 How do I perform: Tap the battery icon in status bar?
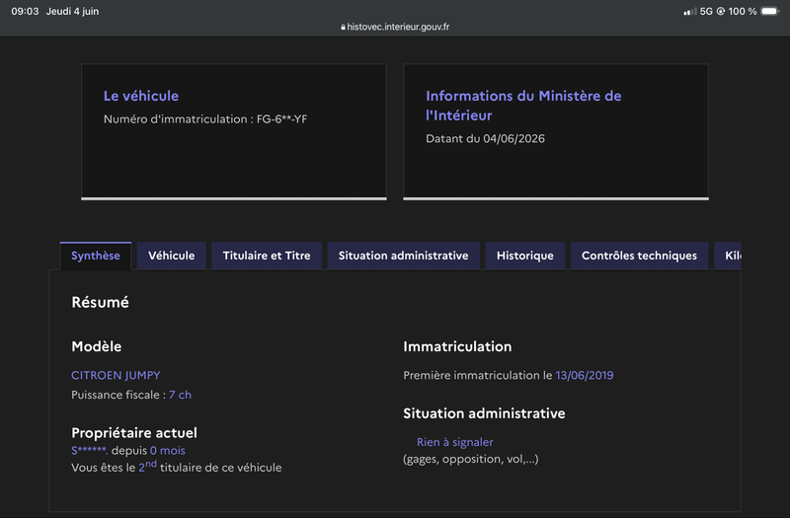(770, 11)
